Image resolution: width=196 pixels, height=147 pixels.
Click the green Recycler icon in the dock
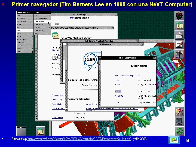[179, 131]
